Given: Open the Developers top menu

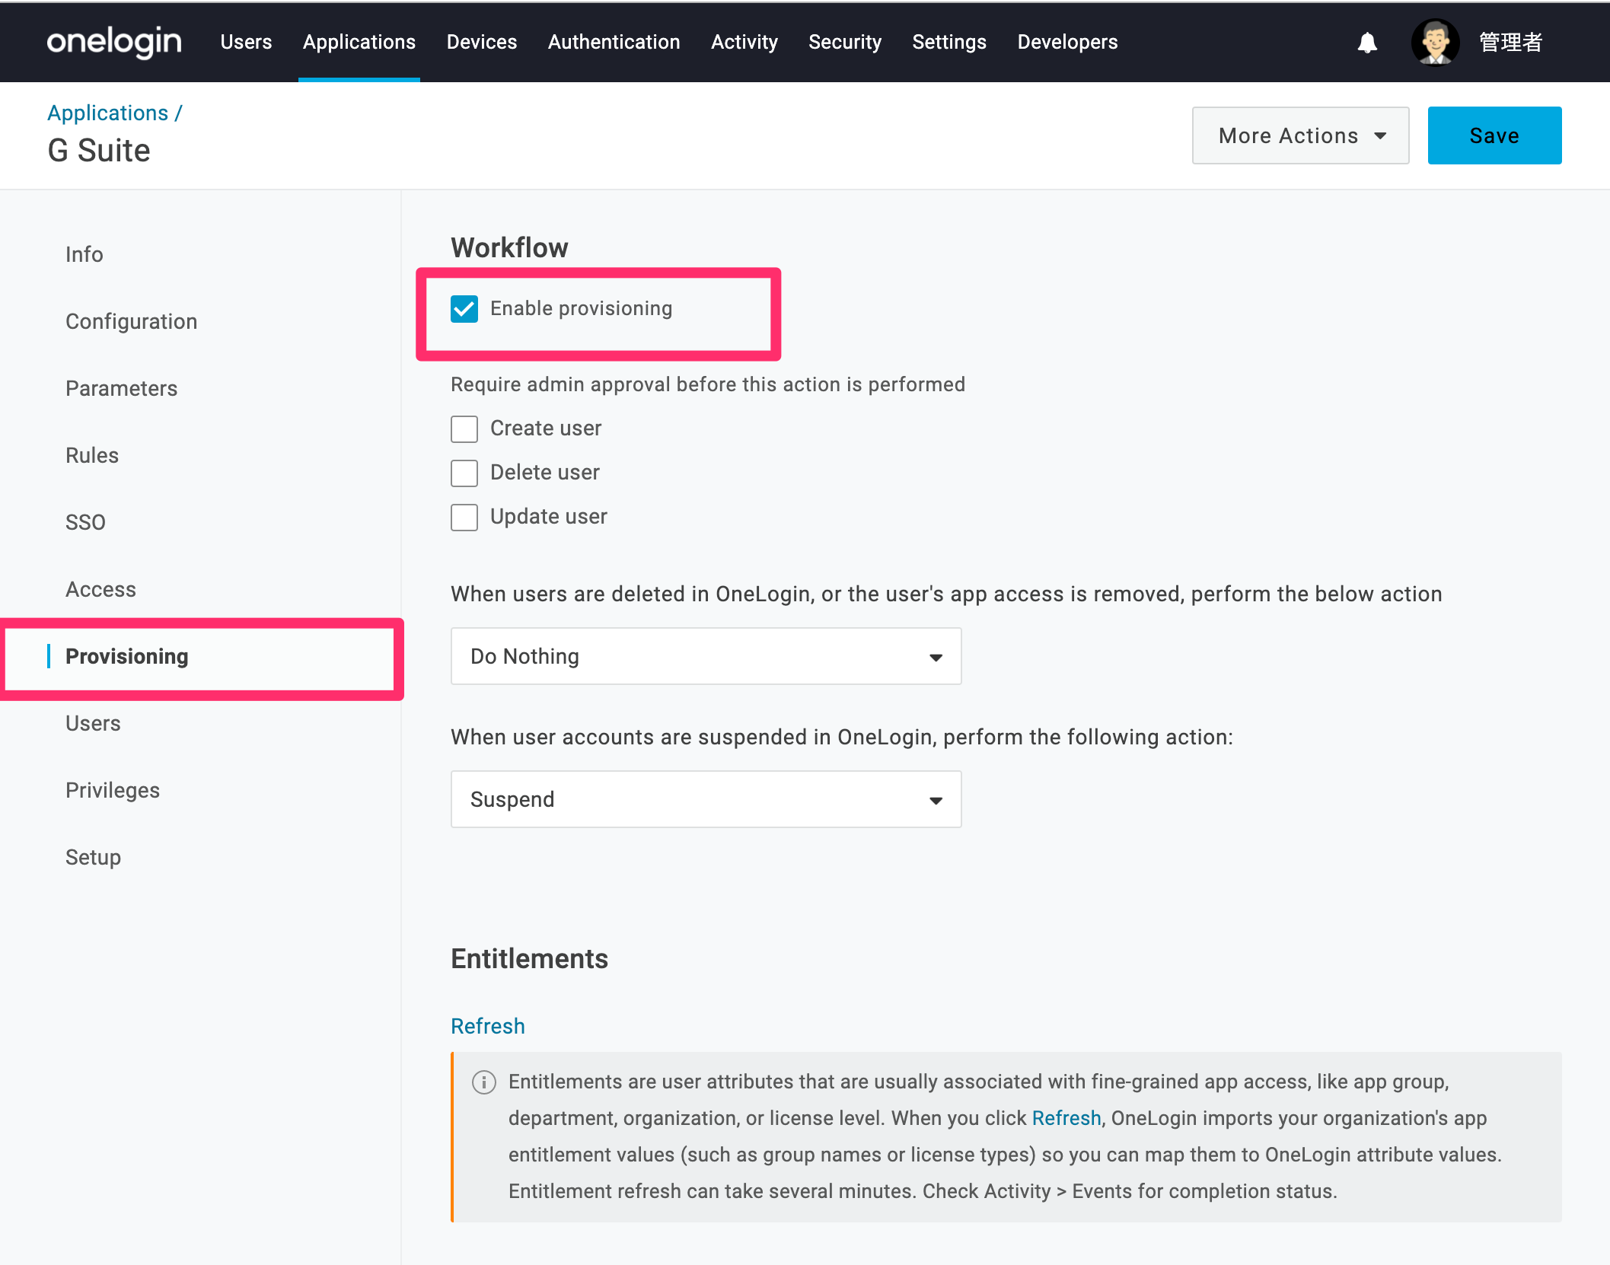Looking at the screenshot, I should pyautogui.click(x=1067, y=42).
